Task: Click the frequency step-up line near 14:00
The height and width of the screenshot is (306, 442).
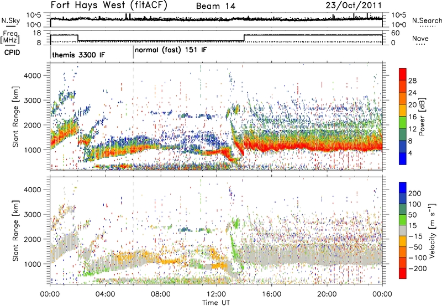Action: point(244,38)
